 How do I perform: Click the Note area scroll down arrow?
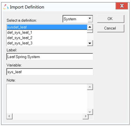(x=90, y=112)
